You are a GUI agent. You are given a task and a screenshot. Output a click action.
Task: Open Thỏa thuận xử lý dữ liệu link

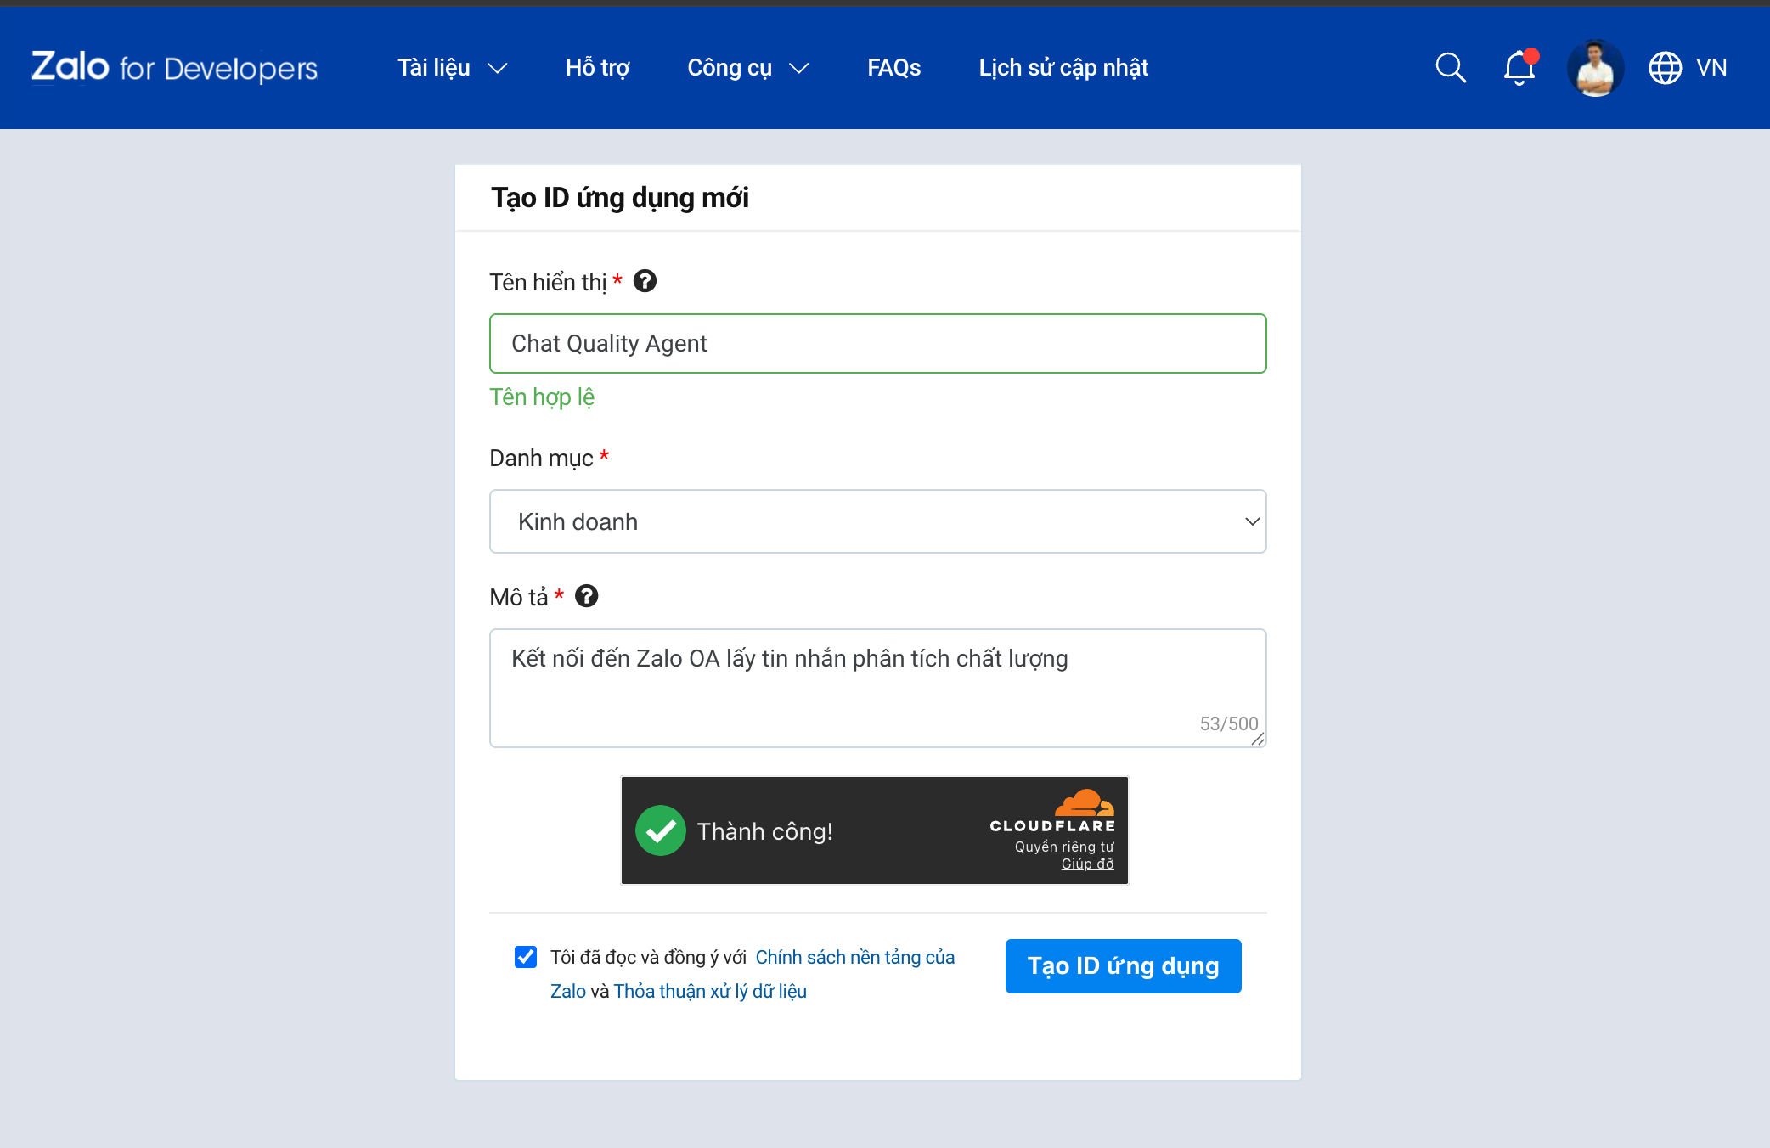coord(709,991)
